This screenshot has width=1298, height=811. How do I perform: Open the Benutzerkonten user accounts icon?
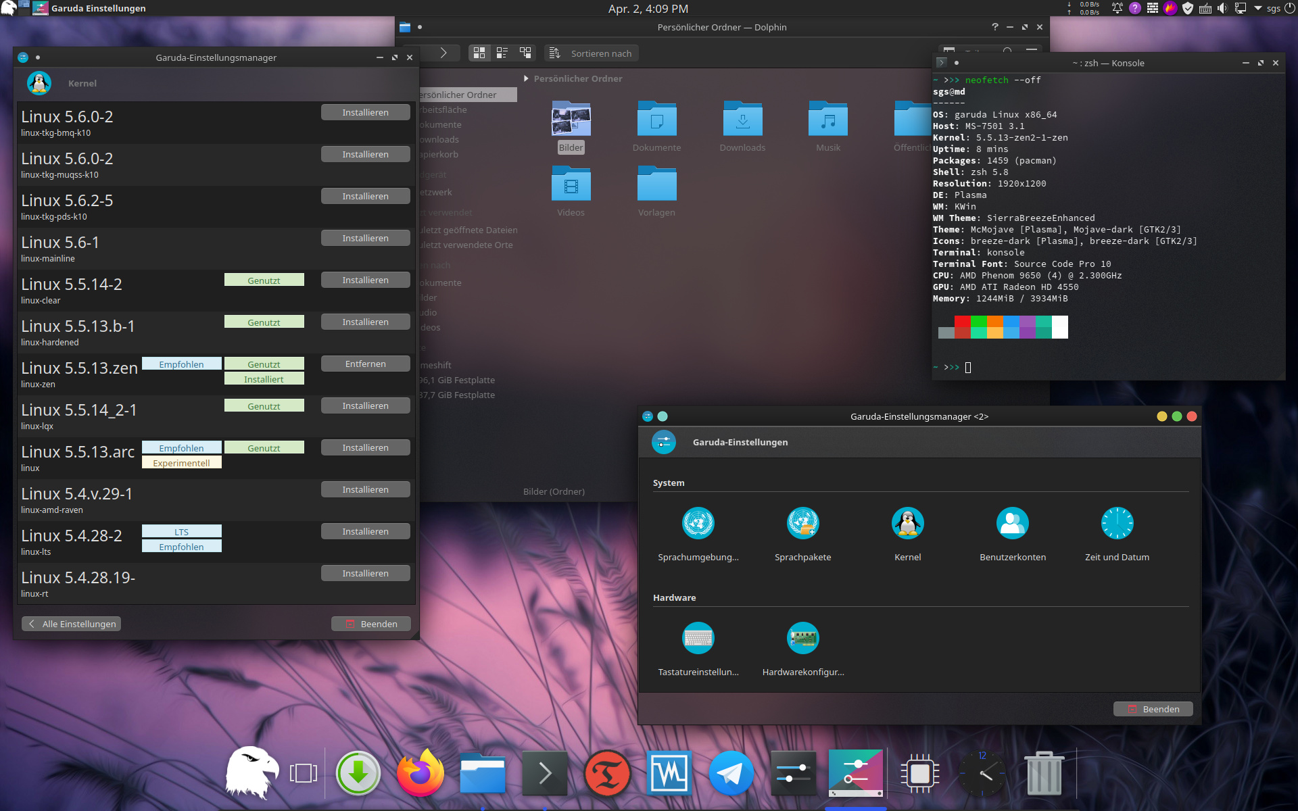1012,523
